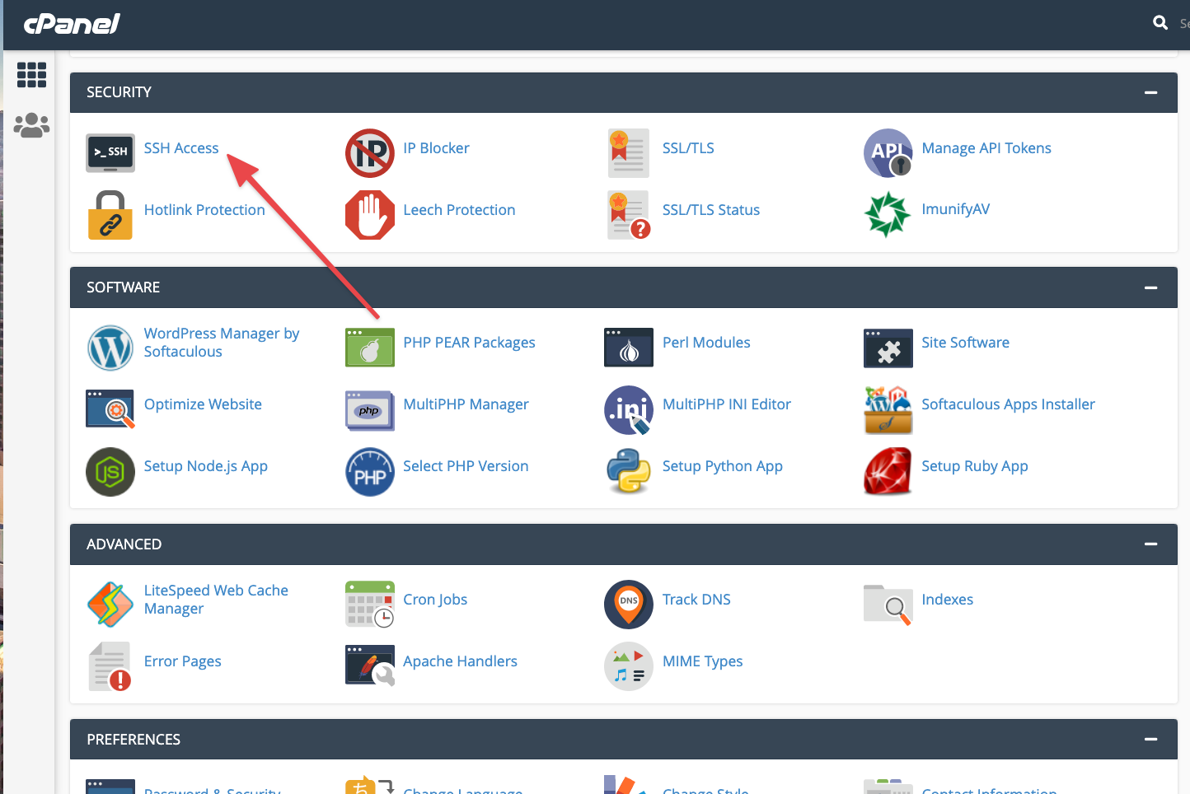Open the Hotlink Protection link

click(204, 210)
